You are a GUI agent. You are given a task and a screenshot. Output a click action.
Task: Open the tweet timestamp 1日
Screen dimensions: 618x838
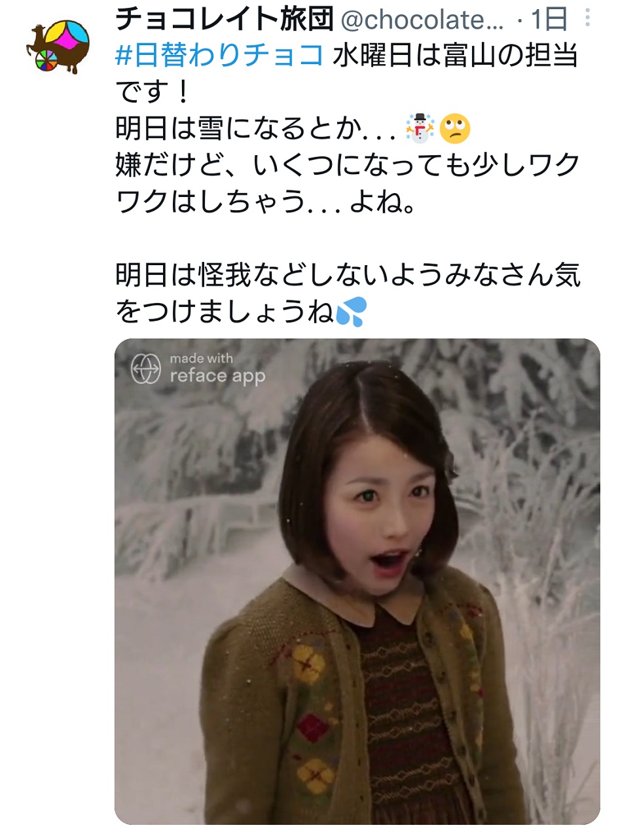pos(549,20)
